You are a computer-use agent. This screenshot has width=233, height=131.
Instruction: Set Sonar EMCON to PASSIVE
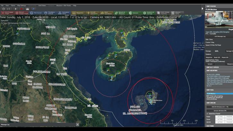pyautogui.click(x=229, y=119)
